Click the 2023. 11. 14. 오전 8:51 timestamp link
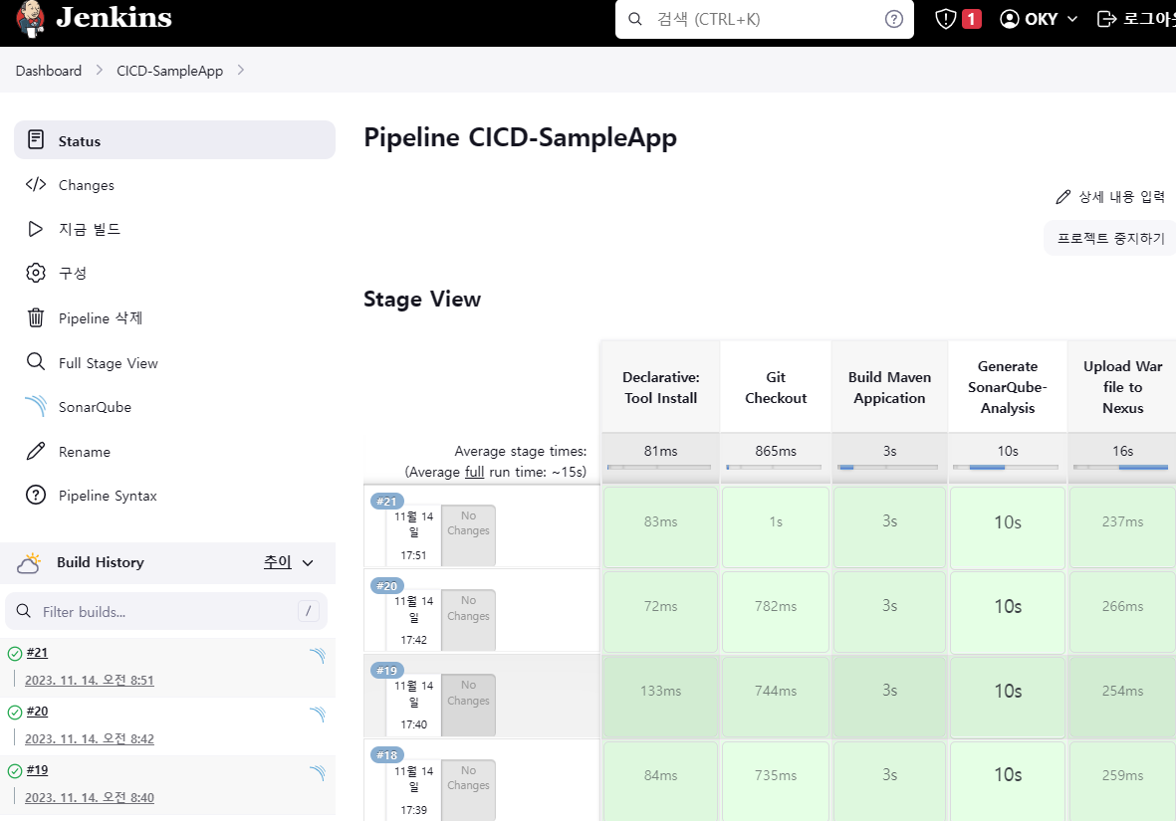 [x=90, y=680]
